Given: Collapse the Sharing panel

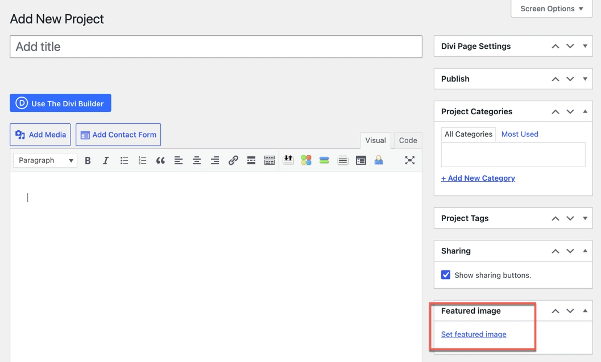Looking at the screenshot, I should [585, 251].
